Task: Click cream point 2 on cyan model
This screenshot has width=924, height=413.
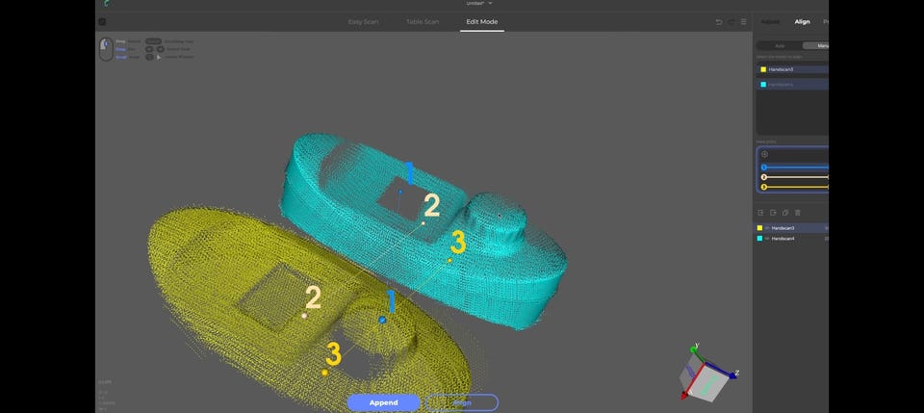Action: point(423,224)
